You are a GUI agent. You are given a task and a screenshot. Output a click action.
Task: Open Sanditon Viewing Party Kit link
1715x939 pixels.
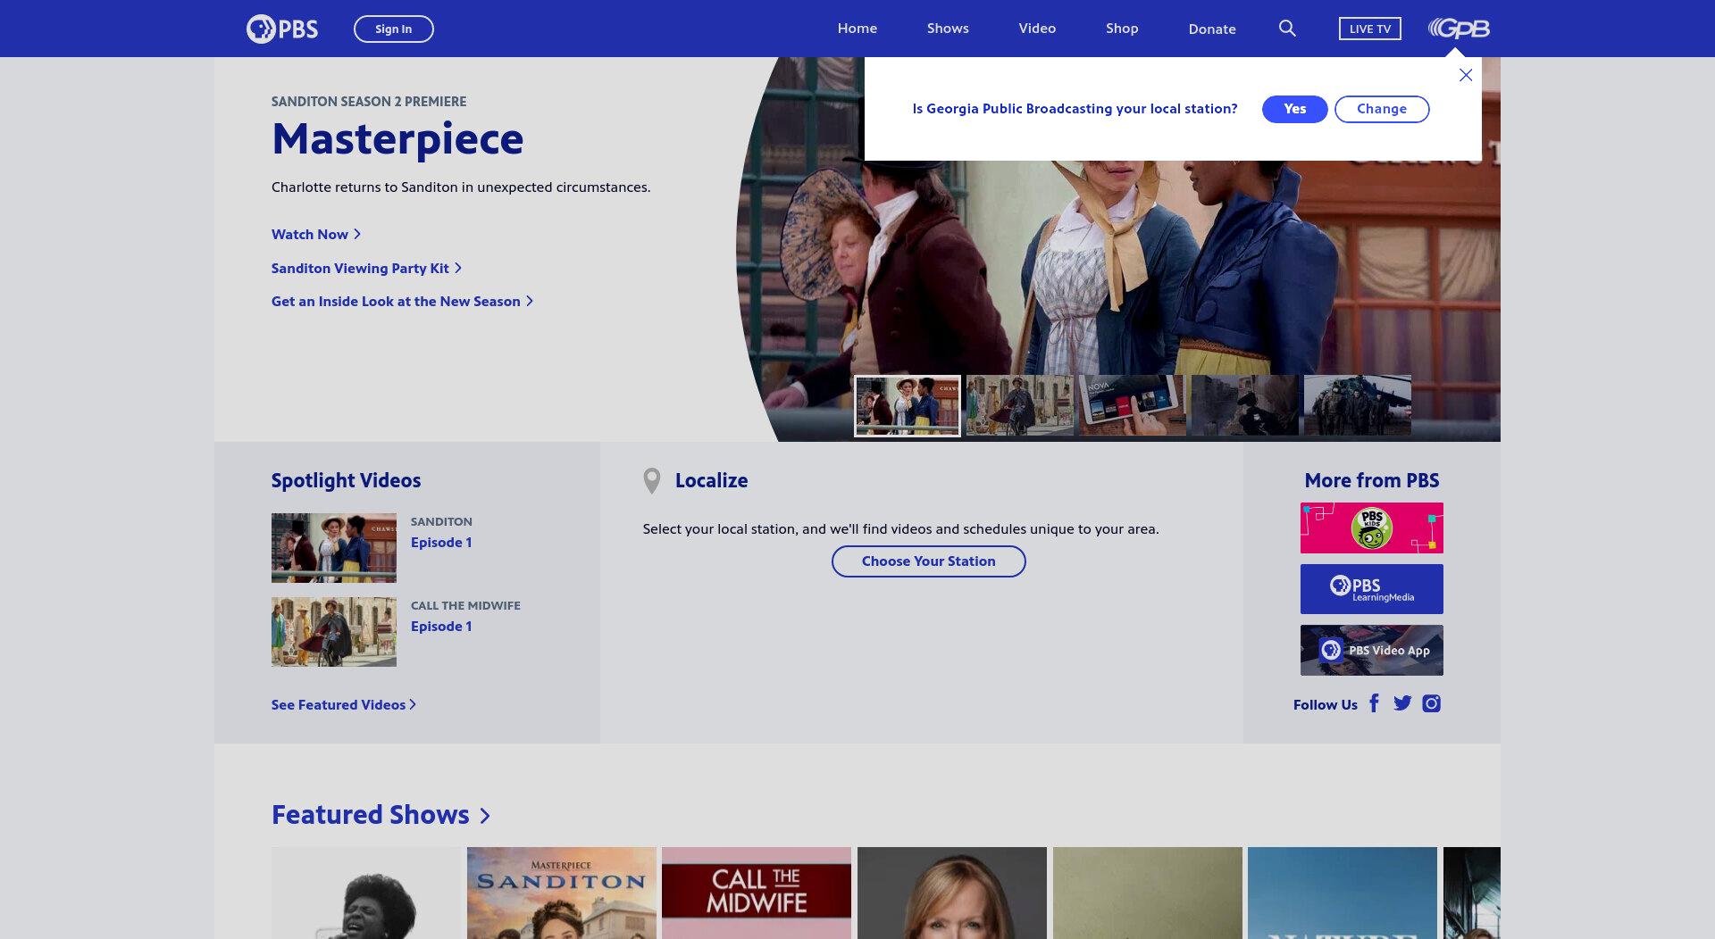point(366,268)
